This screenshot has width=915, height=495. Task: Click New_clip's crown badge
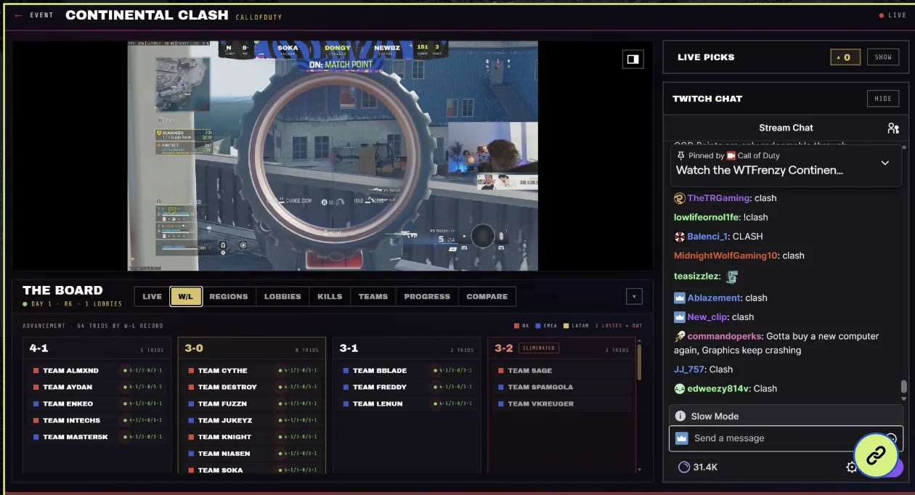click(x=680, y=317)
